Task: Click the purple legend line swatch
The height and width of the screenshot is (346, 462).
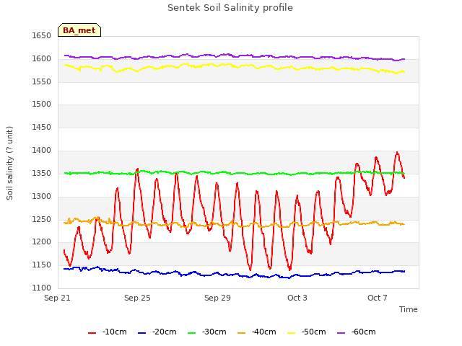Action: point(341,333)
